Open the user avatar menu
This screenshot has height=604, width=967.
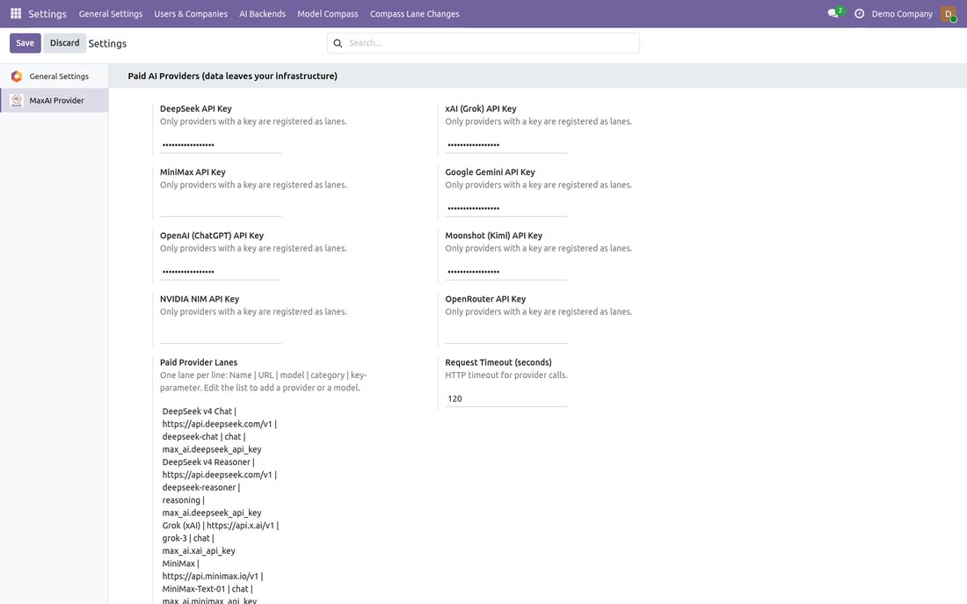click(x=948, y=13)
